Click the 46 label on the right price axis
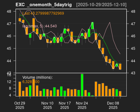 pyautogui.click(x=133, y=36)
